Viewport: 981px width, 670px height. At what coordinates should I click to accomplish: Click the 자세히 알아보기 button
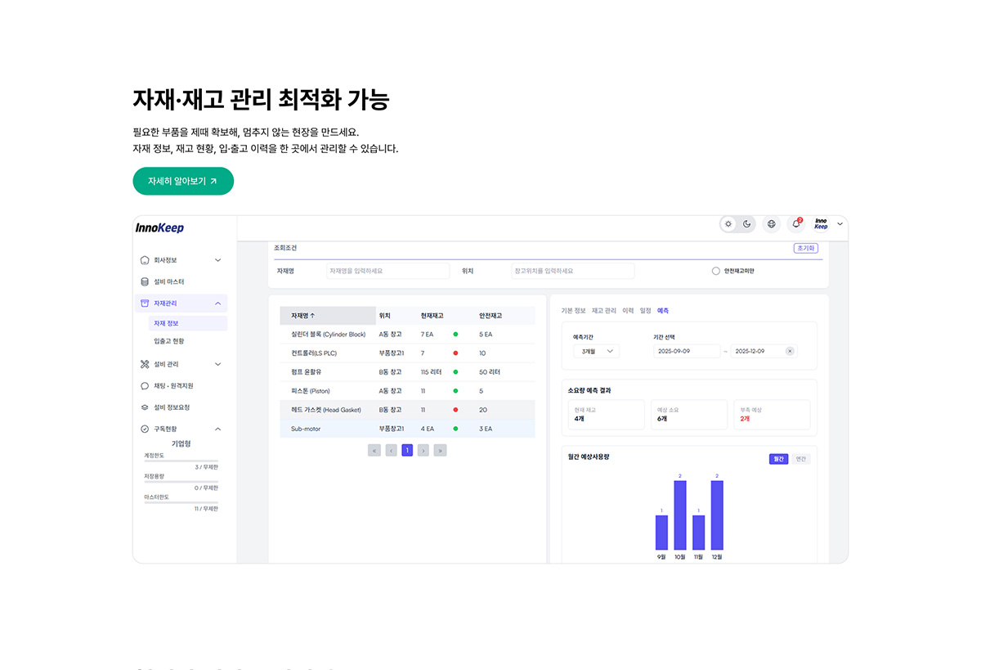[x=183, y=181]
